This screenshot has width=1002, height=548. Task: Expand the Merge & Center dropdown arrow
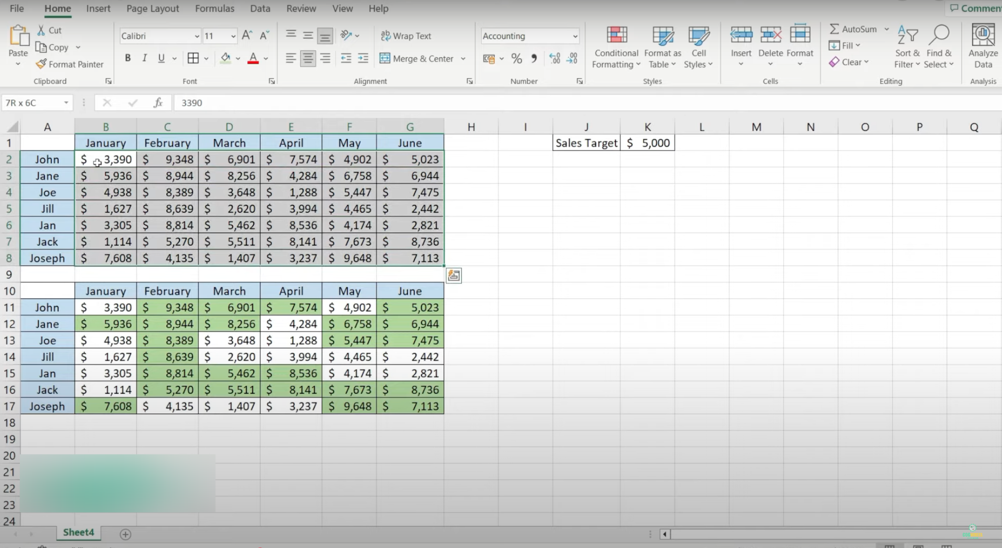[x=463, y=59]
